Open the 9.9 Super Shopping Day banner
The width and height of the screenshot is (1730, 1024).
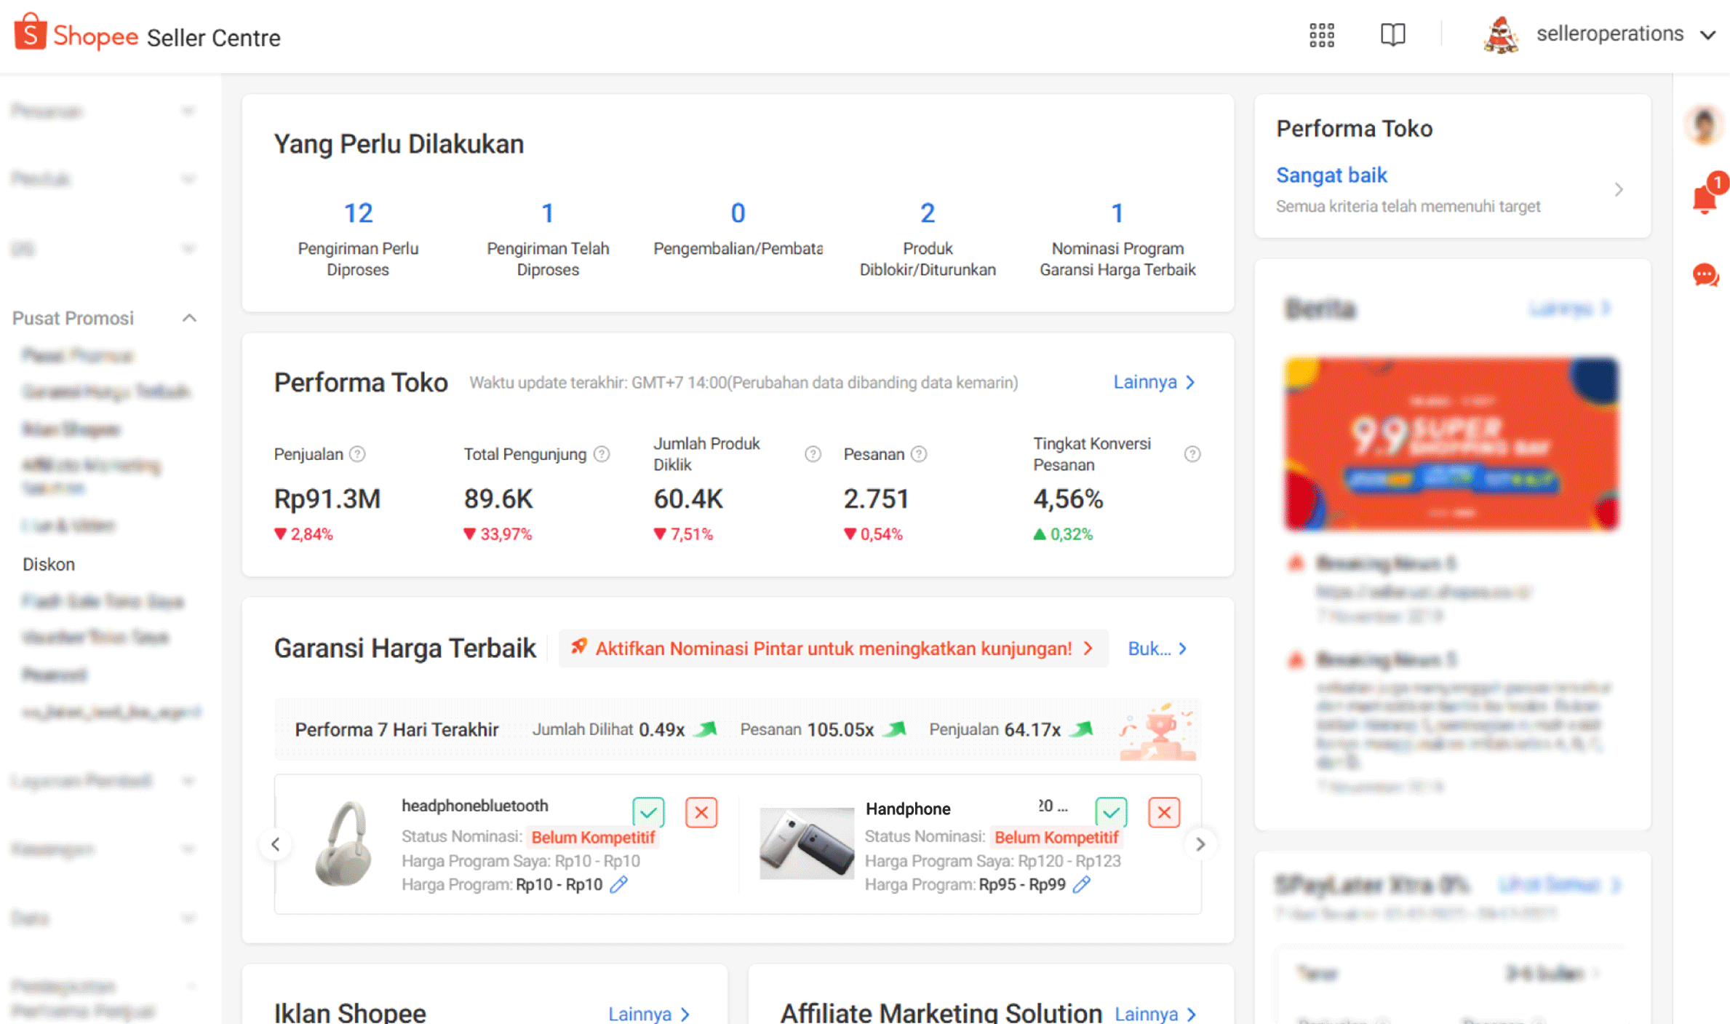(x=1451, y=443)
